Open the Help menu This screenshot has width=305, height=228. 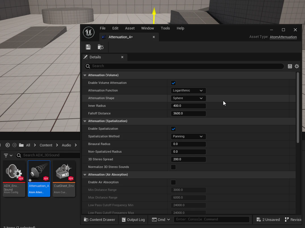(x=180, y=28)
